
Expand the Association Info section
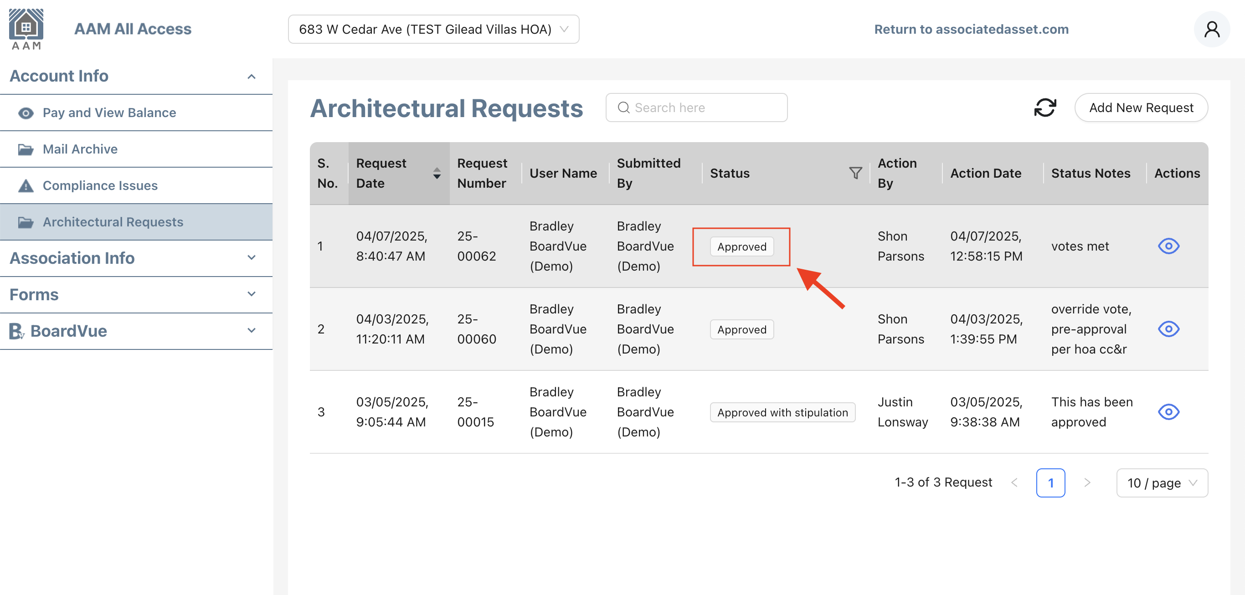tap(251, 257)
